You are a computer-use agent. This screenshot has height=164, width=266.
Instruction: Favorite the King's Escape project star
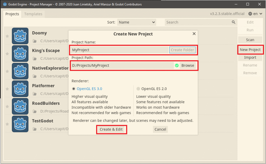click(7, 54)
